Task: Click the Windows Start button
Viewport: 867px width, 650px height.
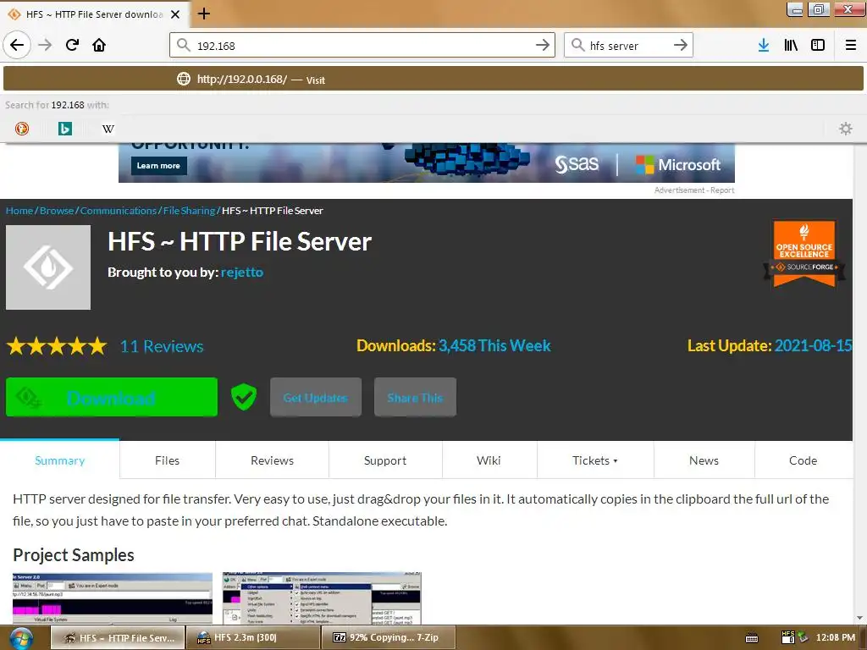Action: click(20, 638)
